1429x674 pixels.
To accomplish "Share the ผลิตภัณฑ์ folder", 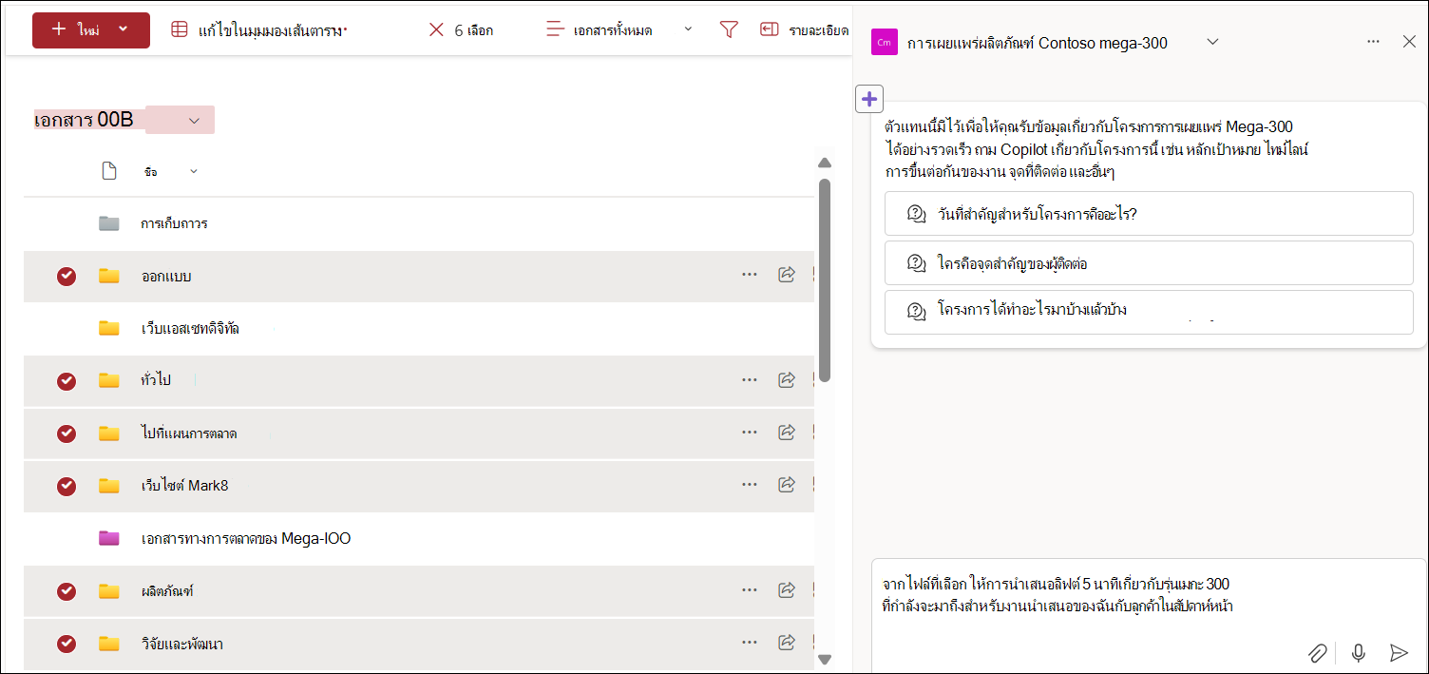I will [x=787, y=590].
